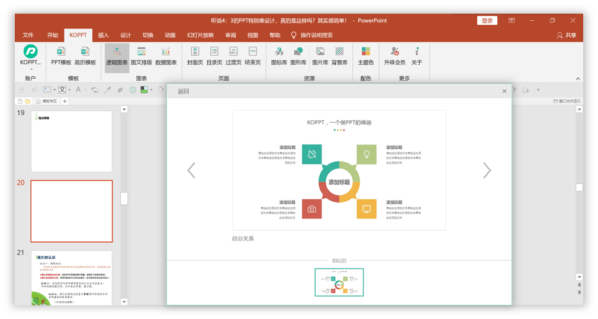Open the 背景库 background library
This screenshot has height=319, width=598.
pyautogui.click(x=339, y=56)
